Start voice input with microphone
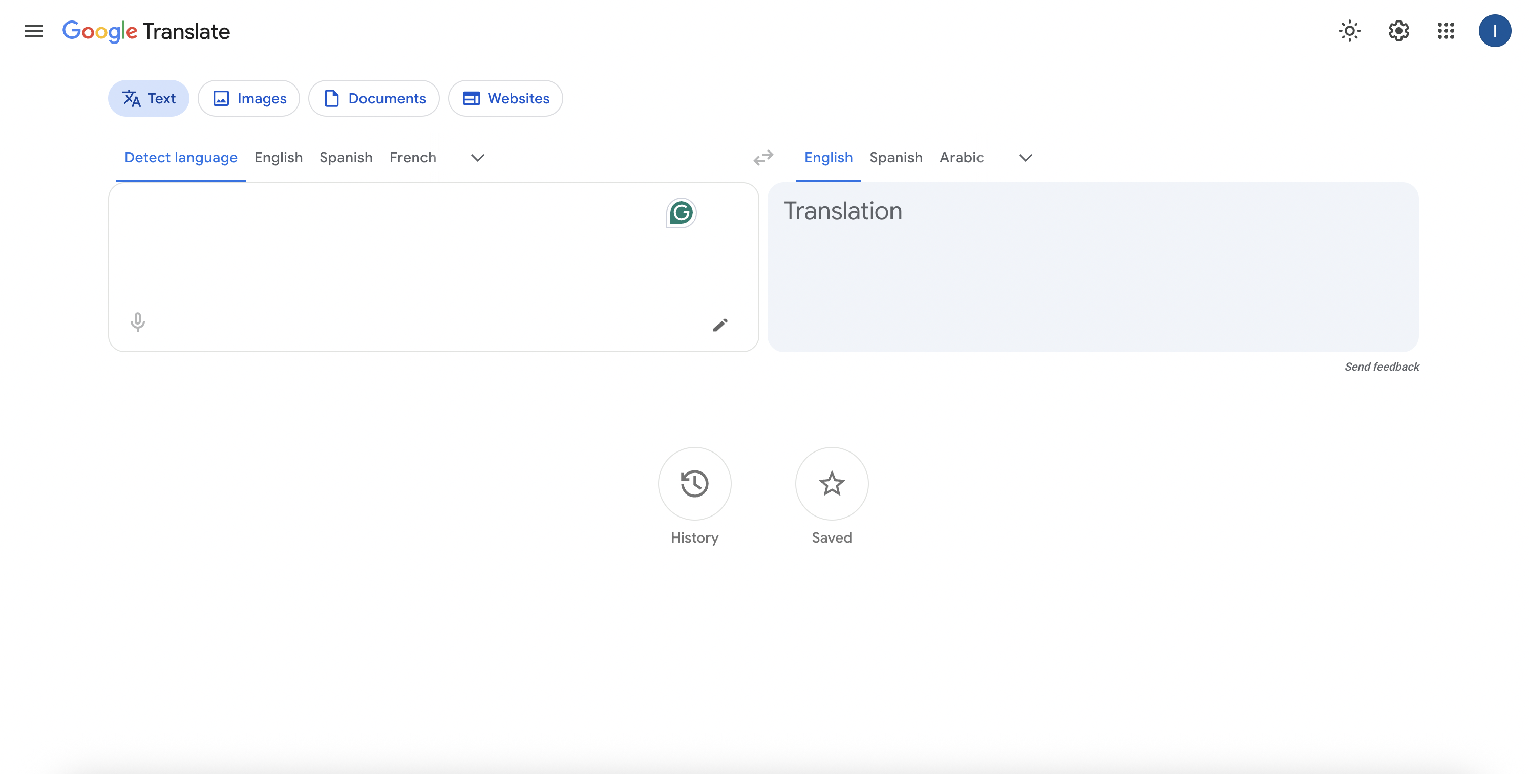 [137, 322]
